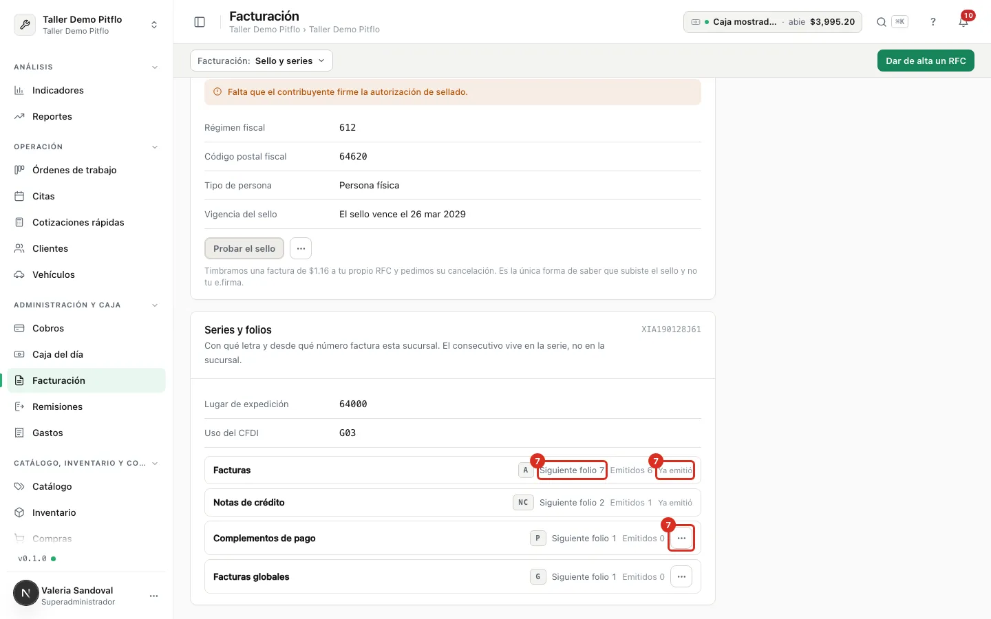This screenshot has width=991, height=619.
Task: Toggle the sidebar panel icon
Action: click(x=200, y=22)
